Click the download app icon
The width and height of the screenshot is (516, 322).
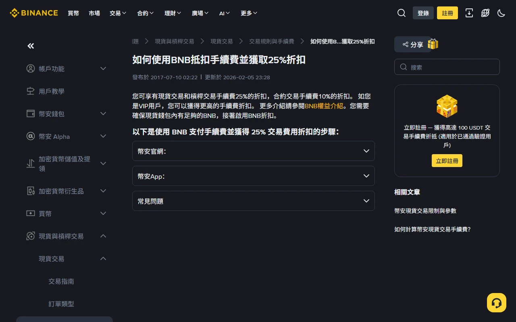click(x=469, y=13)
